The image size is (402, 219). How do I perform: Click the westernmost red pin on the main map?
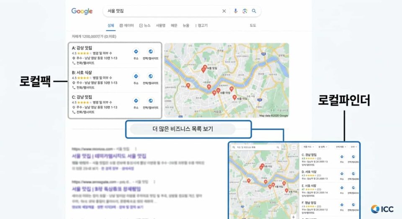188,85
